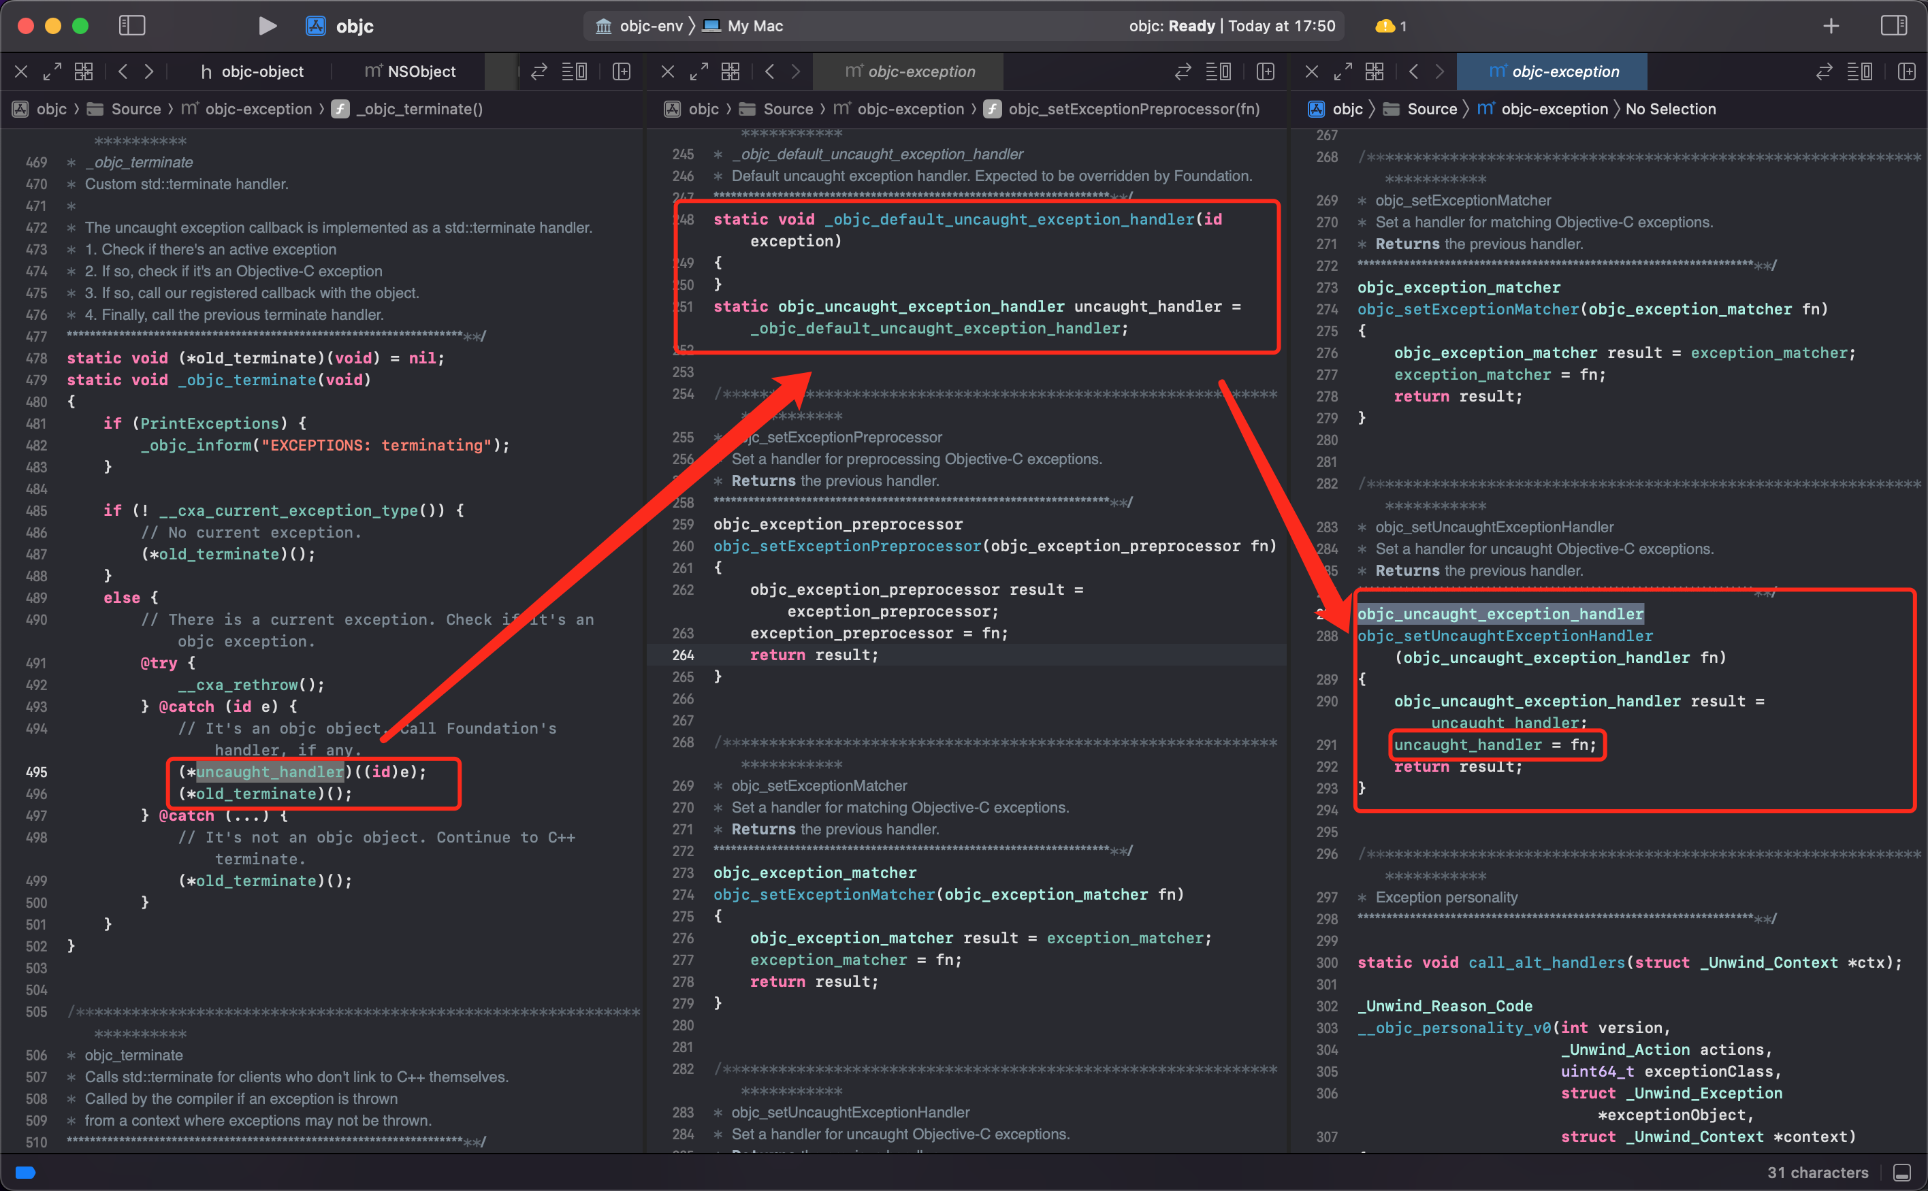Click add editor icon in left pane

click(x=622, y=71)
